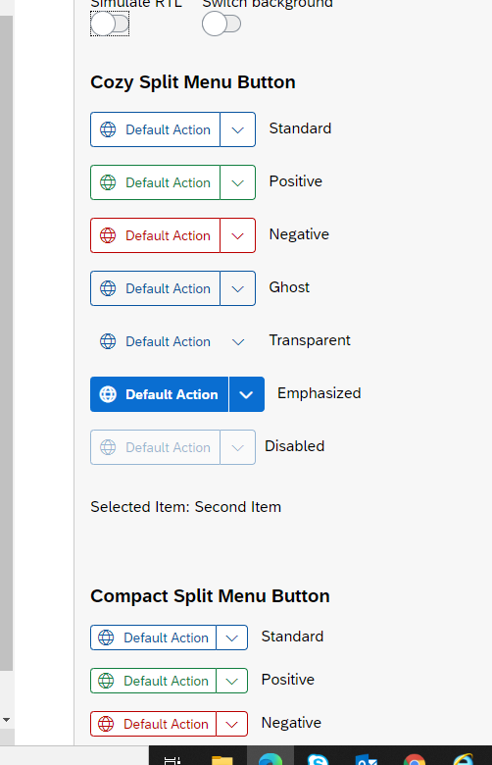This screenshot has width=492, height=765.
Task: Open Google Chrome from the taskbar
Action: (x=414, y=759)
